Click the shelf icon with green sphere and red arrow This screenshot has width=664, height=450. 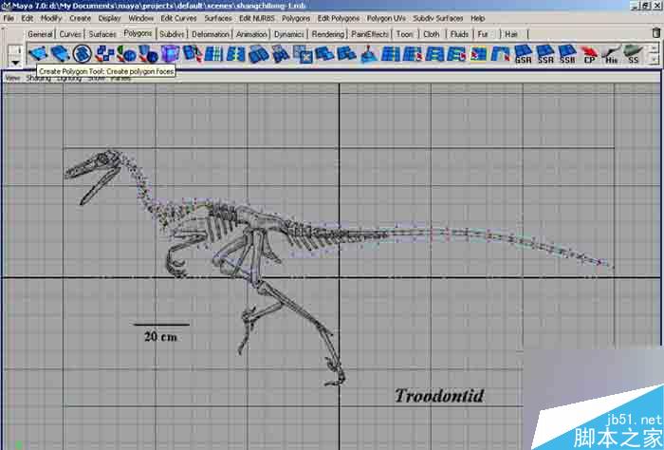(x=126, y=54)
